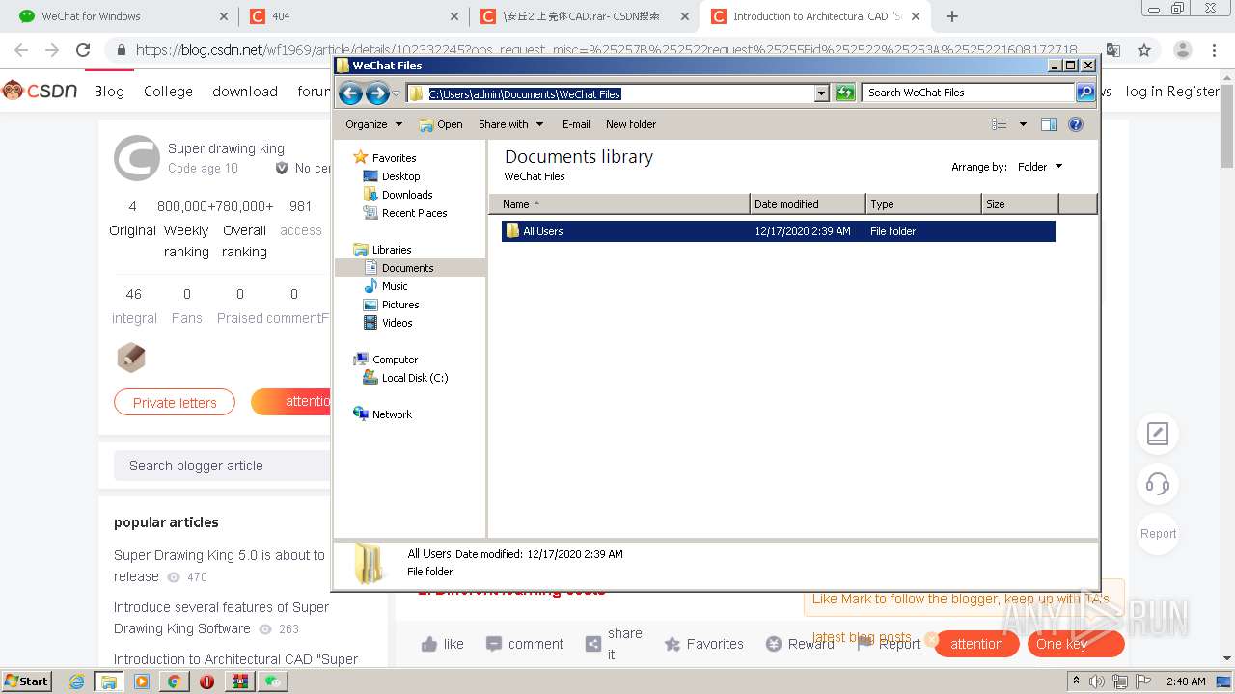Sort by Date modified column
This screenshot has width=1235, height=694.
pyautogui.click(x=808, y=204)
